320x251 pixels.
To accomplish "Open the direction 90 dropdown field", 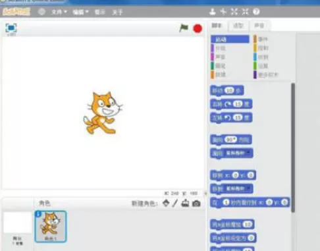I will tap(230, 140).
